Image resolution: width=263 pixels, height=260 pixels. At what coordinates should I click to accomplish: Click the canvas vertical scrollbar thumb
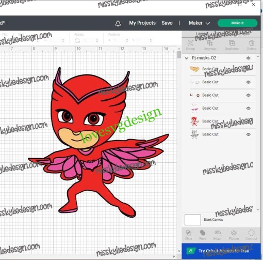click(179, 55)
